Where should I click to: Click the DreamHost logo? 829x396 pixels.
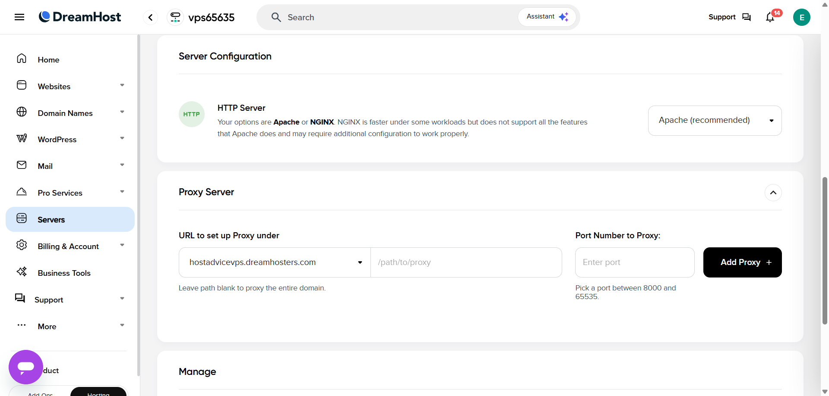pyautogui.click(x=80, y=17)
